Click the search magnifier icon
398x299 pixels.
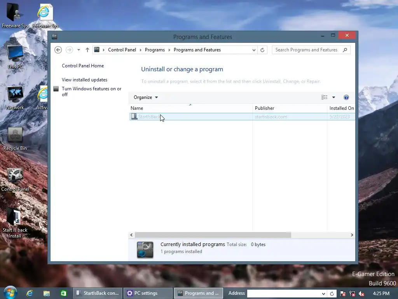(x=345, y=50)
